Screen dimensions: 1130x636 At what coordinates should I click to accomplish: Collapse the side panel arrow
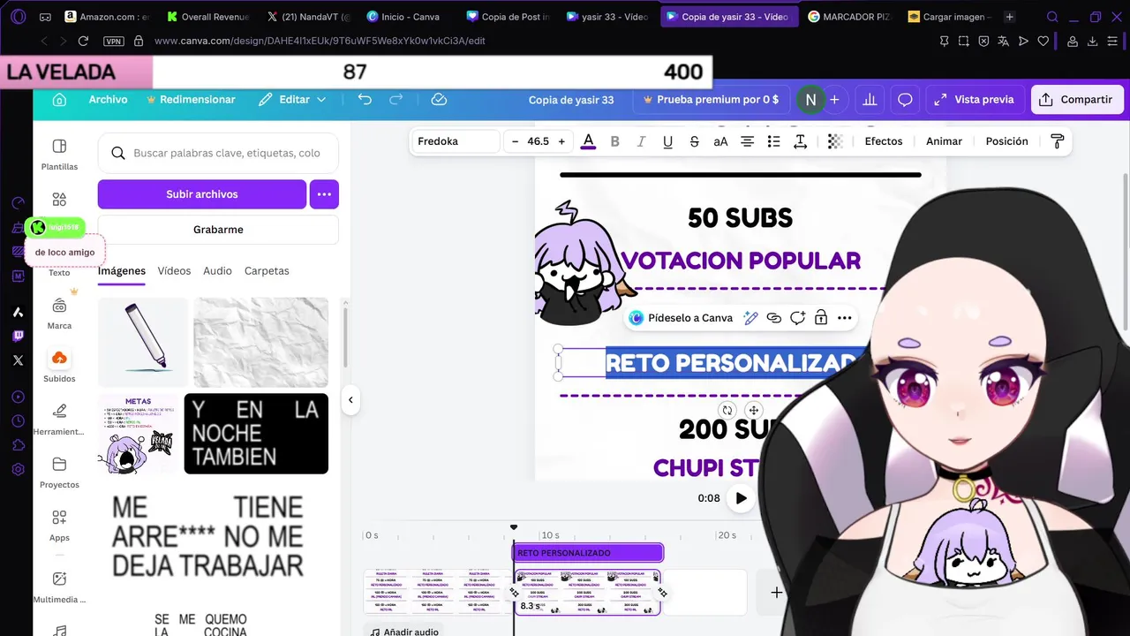pyautogui.click(x=350, y=400)
